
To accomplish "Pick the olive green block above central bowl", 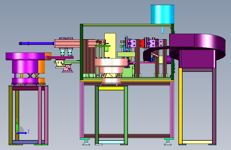I will coord(126,54).
